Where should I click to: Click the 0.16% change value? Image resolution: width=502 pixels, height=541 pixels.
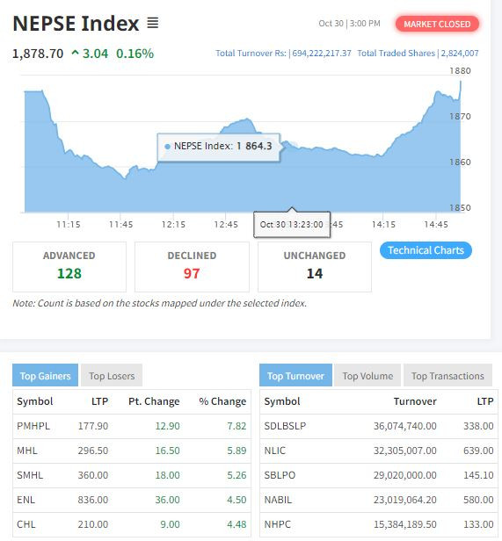[x=135, y=54]
